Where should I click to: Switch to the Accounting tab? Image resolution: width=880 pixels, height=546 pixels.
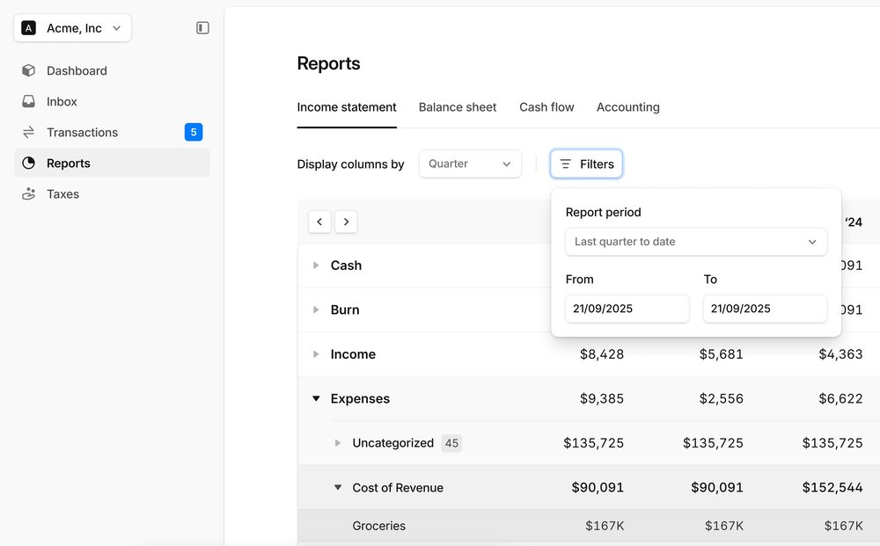pos(628,107)
